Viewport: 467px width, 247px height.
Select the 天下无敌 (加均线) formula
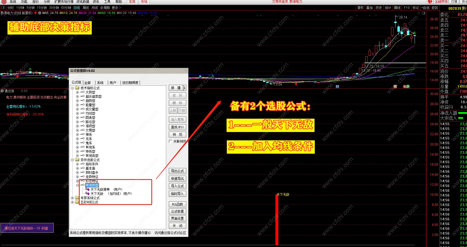click(x=111, y=194)
